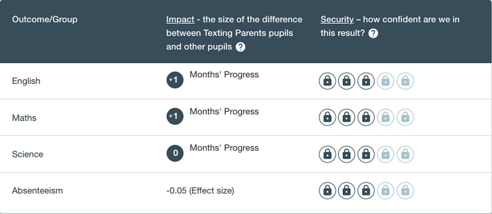Click the first padlock in English row
Viewport: 492px width, 214px height.
[x=327, y=81]
